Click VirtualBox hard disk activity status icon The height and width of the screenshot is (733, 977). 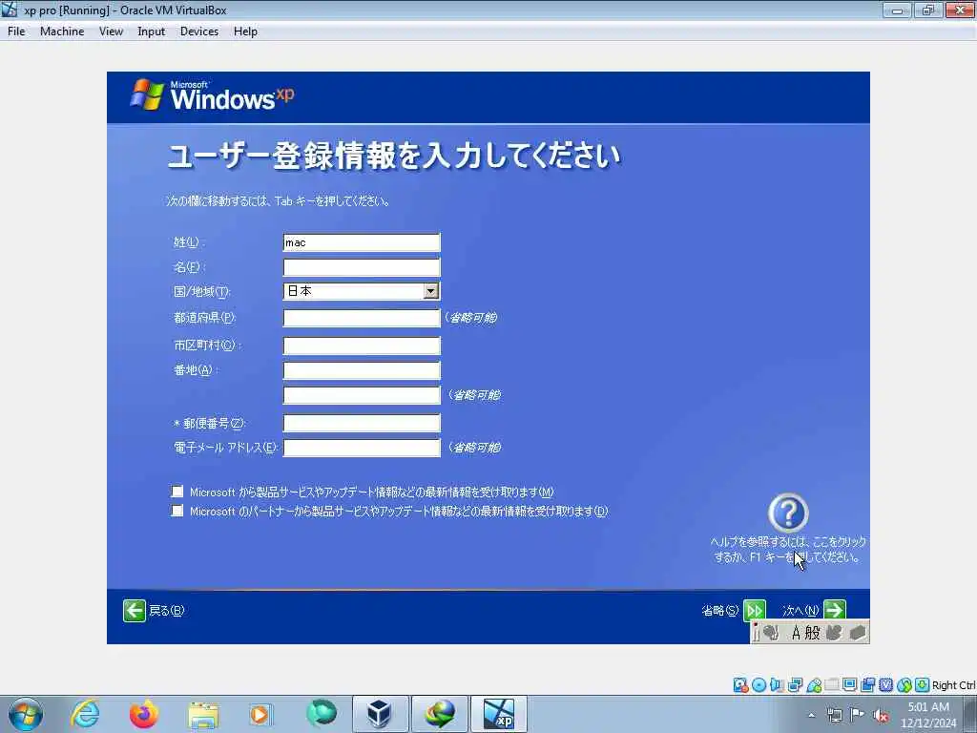(x=740, y=685)
